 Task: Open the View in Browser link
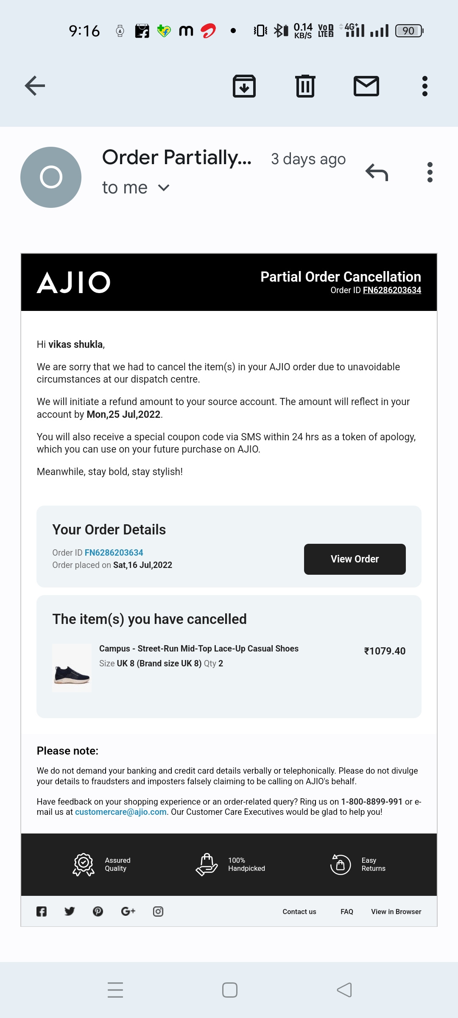pos(396,912)
